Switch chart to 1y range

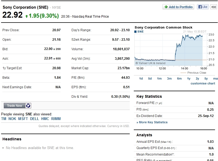189,79
